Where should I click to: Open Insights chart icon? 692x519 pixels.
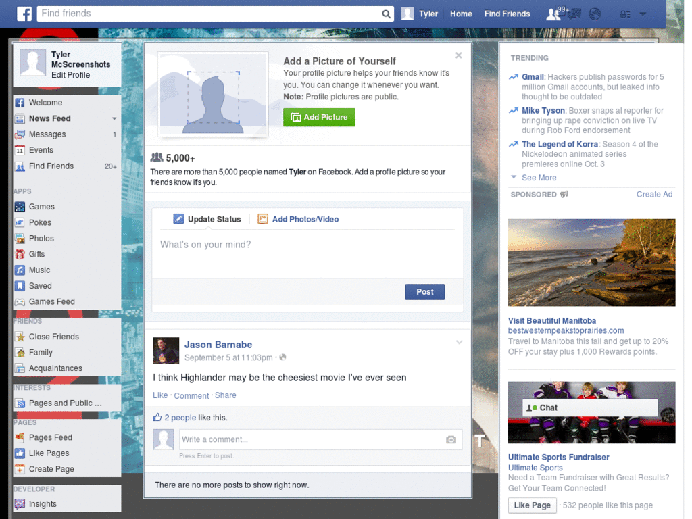20,504
